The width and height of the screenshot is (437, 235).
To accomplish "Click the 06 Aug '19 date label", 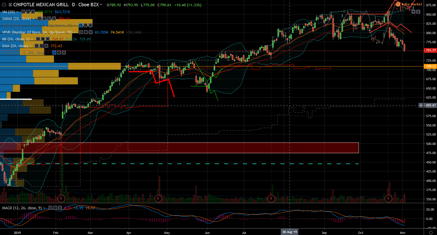I will (290, 232).
